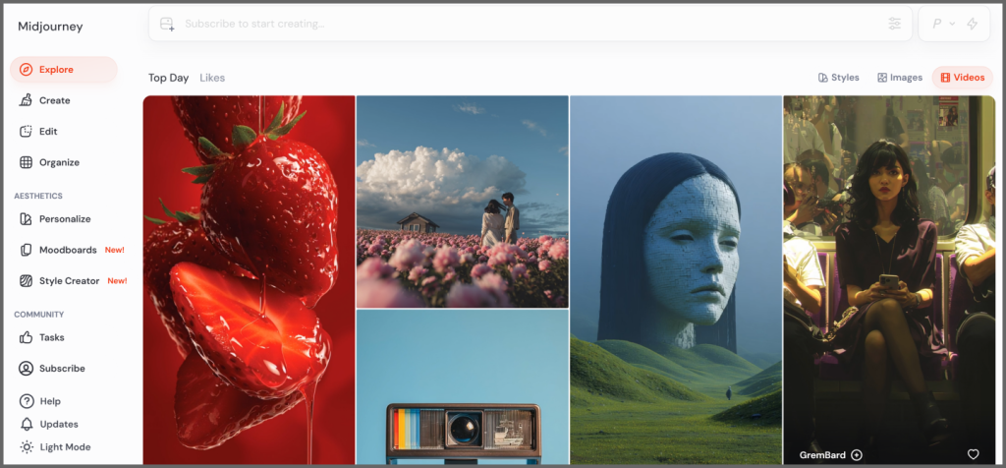The image size is (1006, 468).
Task: Click the GremBard username
Action: pos(822,454)
